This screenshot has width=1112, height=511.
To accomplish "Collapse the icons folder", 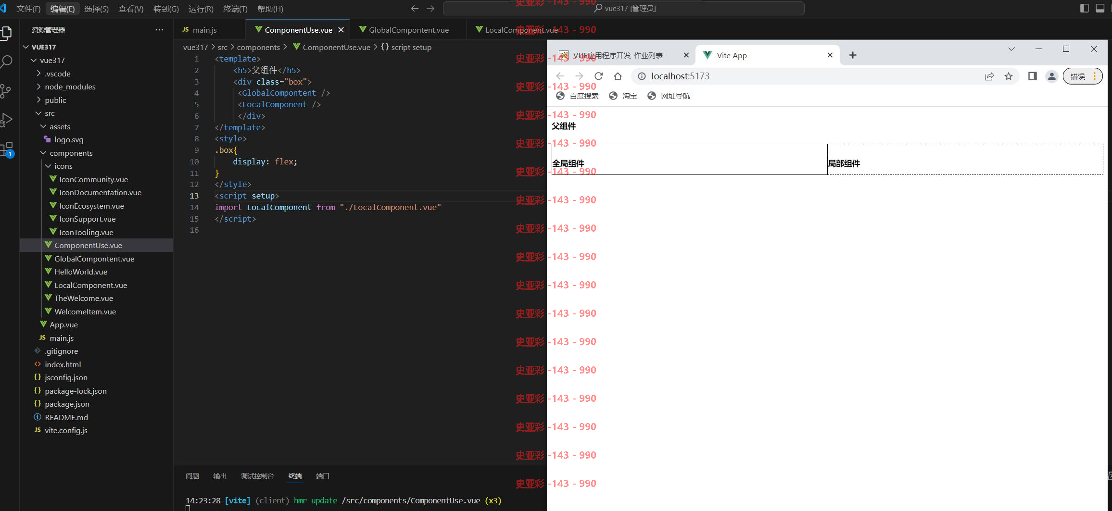I will click(x=96, y=166).
